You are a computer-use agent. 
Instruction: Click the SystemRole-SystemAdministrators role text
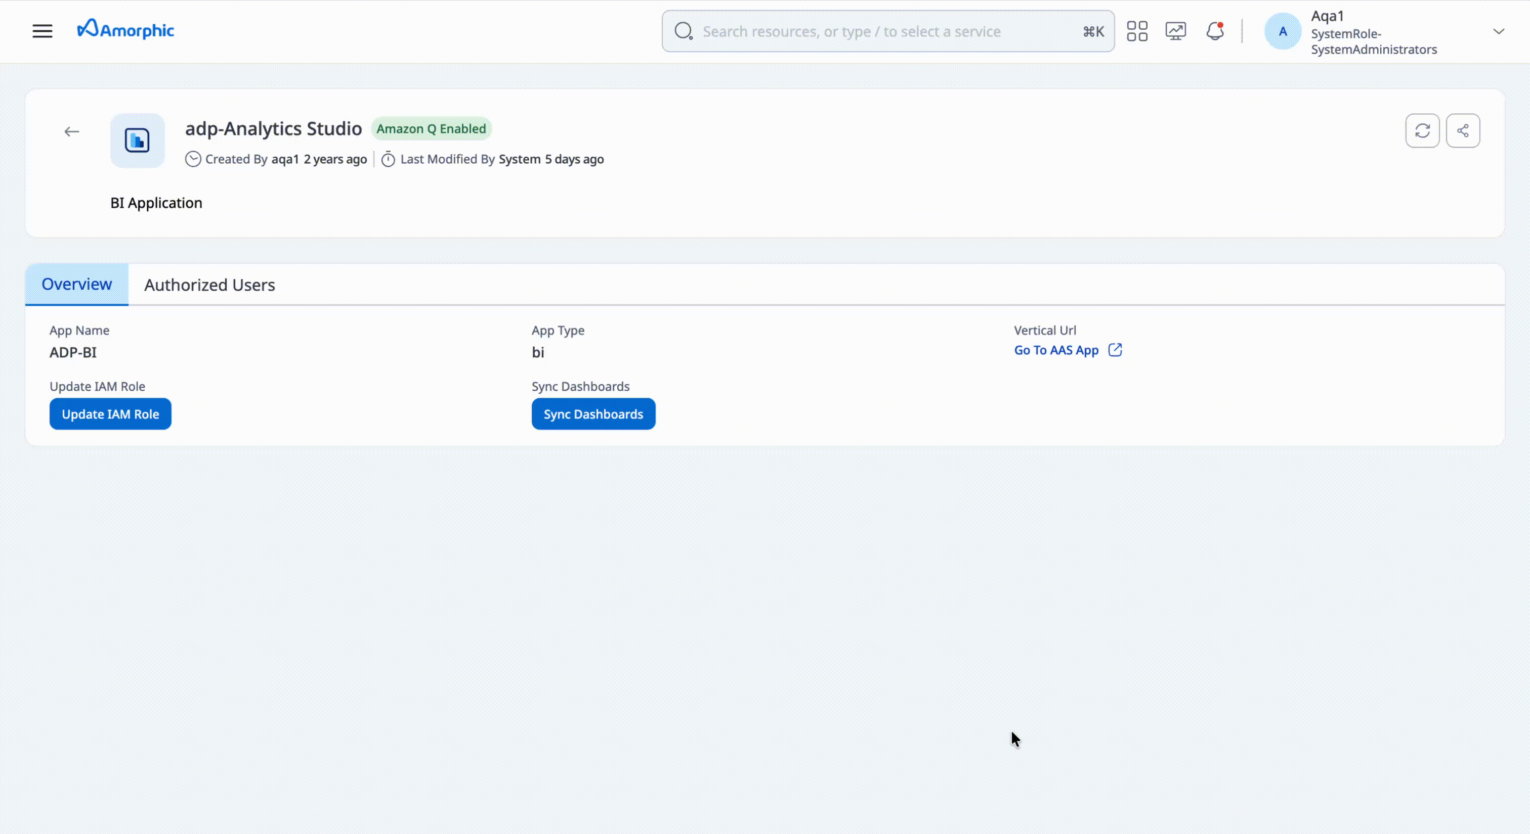tap(1374, 41)
